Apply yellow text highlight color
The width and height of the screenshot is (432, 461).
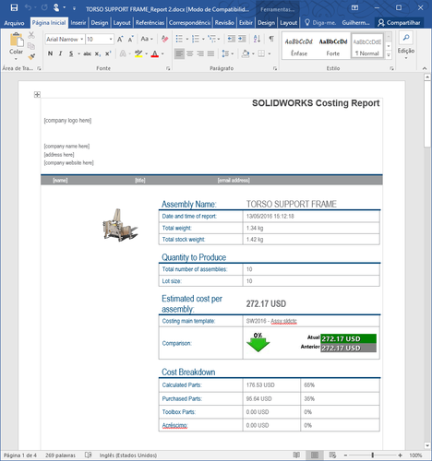pos(138,53)
